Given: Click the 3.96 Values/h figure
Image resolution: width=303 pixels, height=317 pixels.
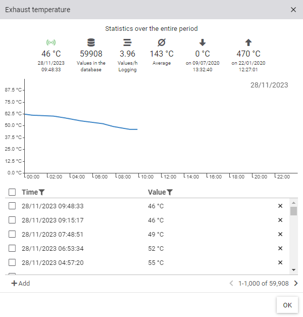Looking at the screenshot, I should click(127, 54).
